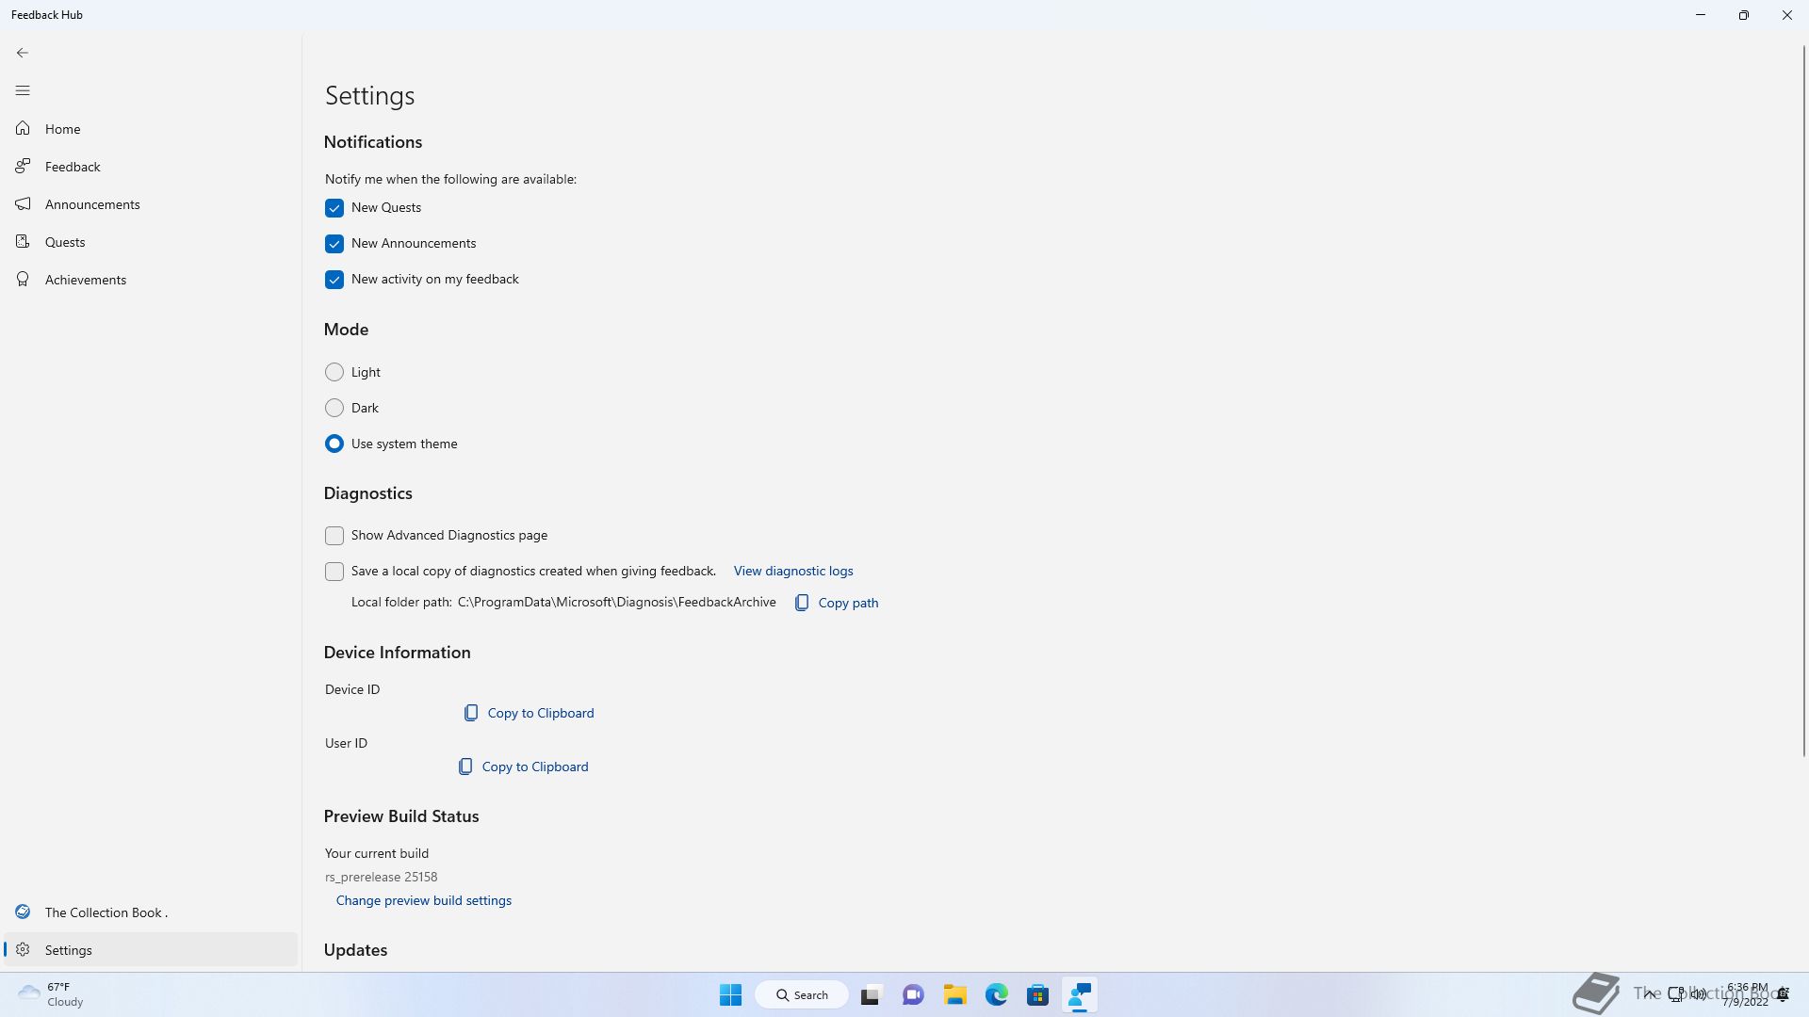This screenshot has width=1809, height=1017.
Task: Open weather widget showing 67°F Cloudy
Action: 52,994
